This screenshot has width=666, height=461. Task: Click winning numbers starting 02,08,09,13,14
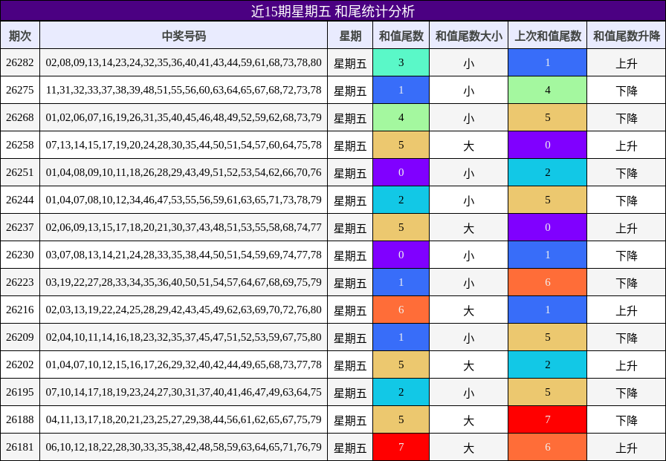coord(184,63)
